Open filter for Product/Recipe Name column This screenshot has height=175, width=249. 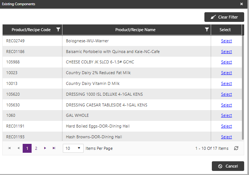[207, 29]
